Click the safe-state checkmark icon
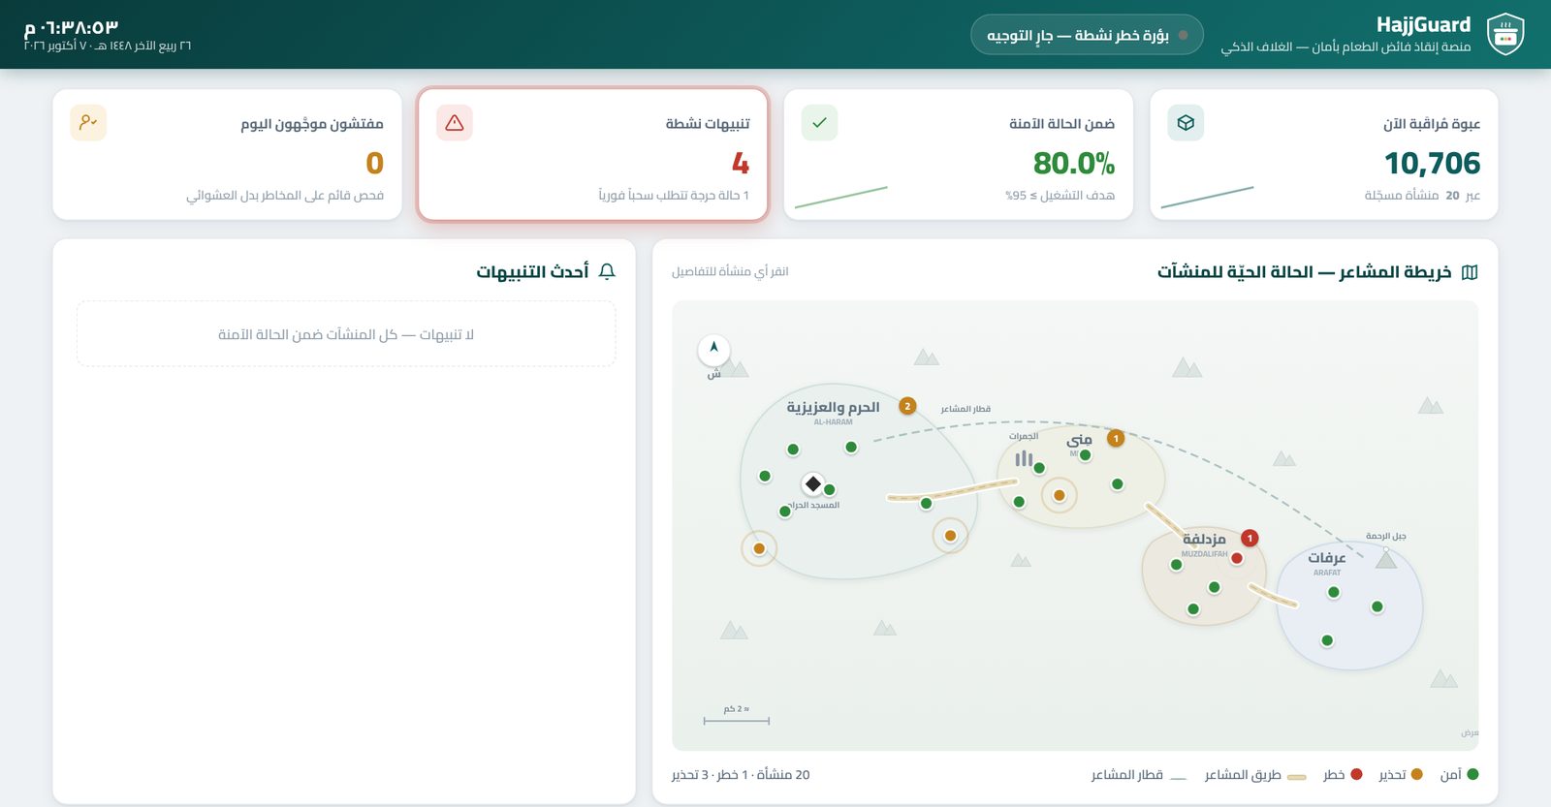Image resolution: width=1551 pixels, height=807 pixels. coord(819,123)
